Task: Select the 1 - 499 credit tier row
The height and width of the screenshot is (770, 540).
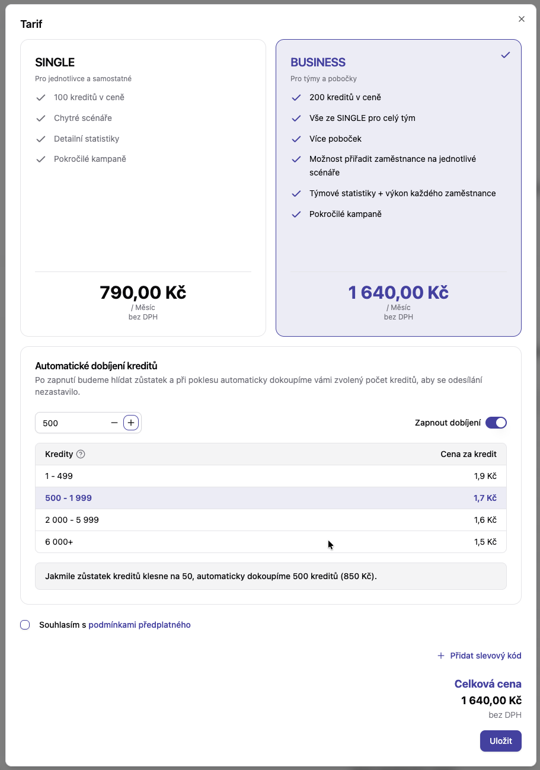Action: (x=270, y=476)
